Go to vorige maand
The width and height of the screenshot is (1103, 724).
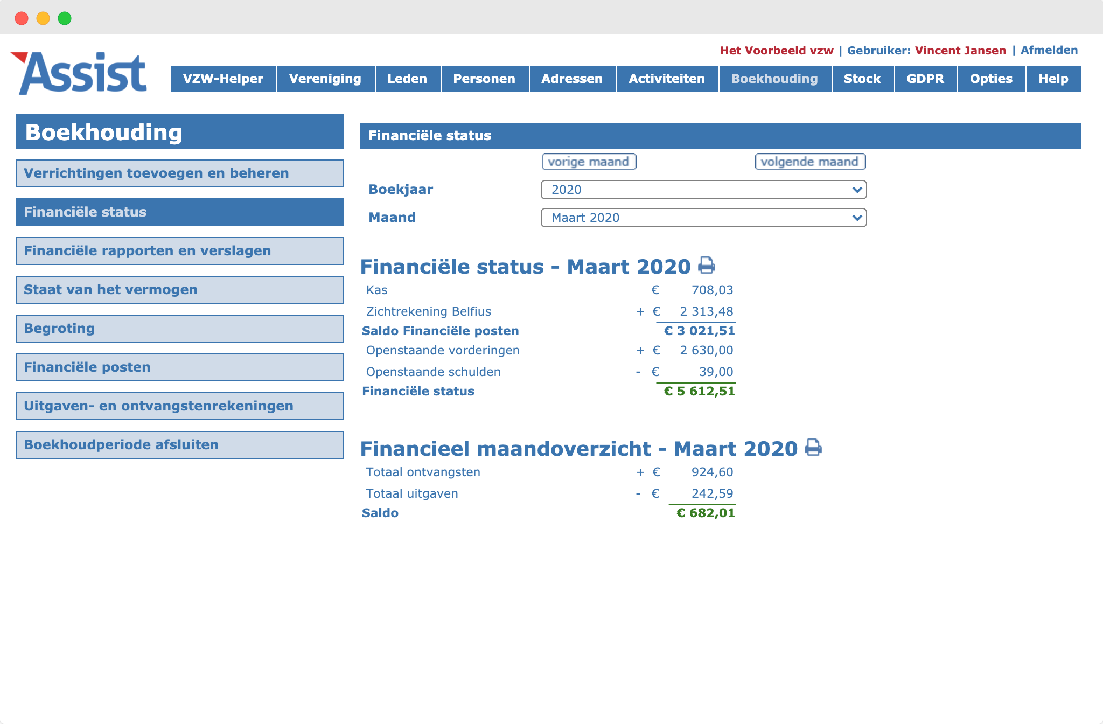click(x=589, y=162)
